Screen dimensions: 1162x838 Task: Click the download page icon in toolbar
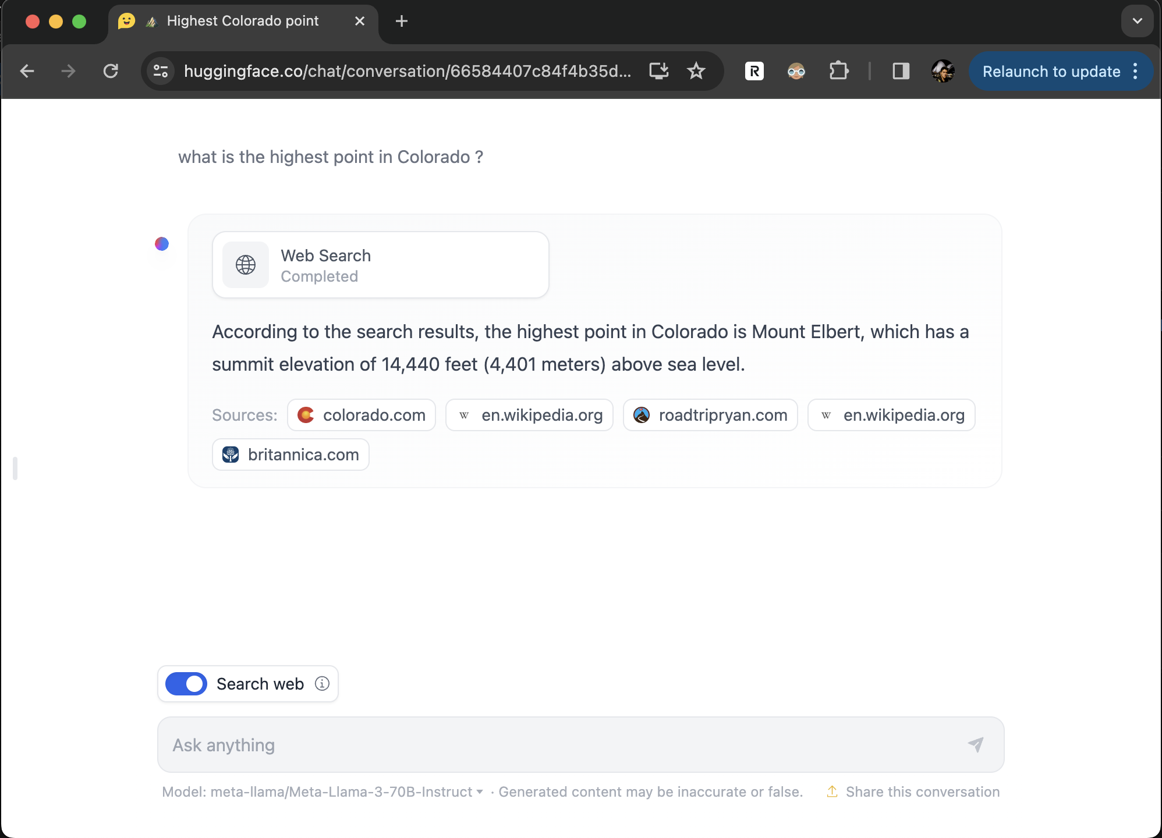658,72
